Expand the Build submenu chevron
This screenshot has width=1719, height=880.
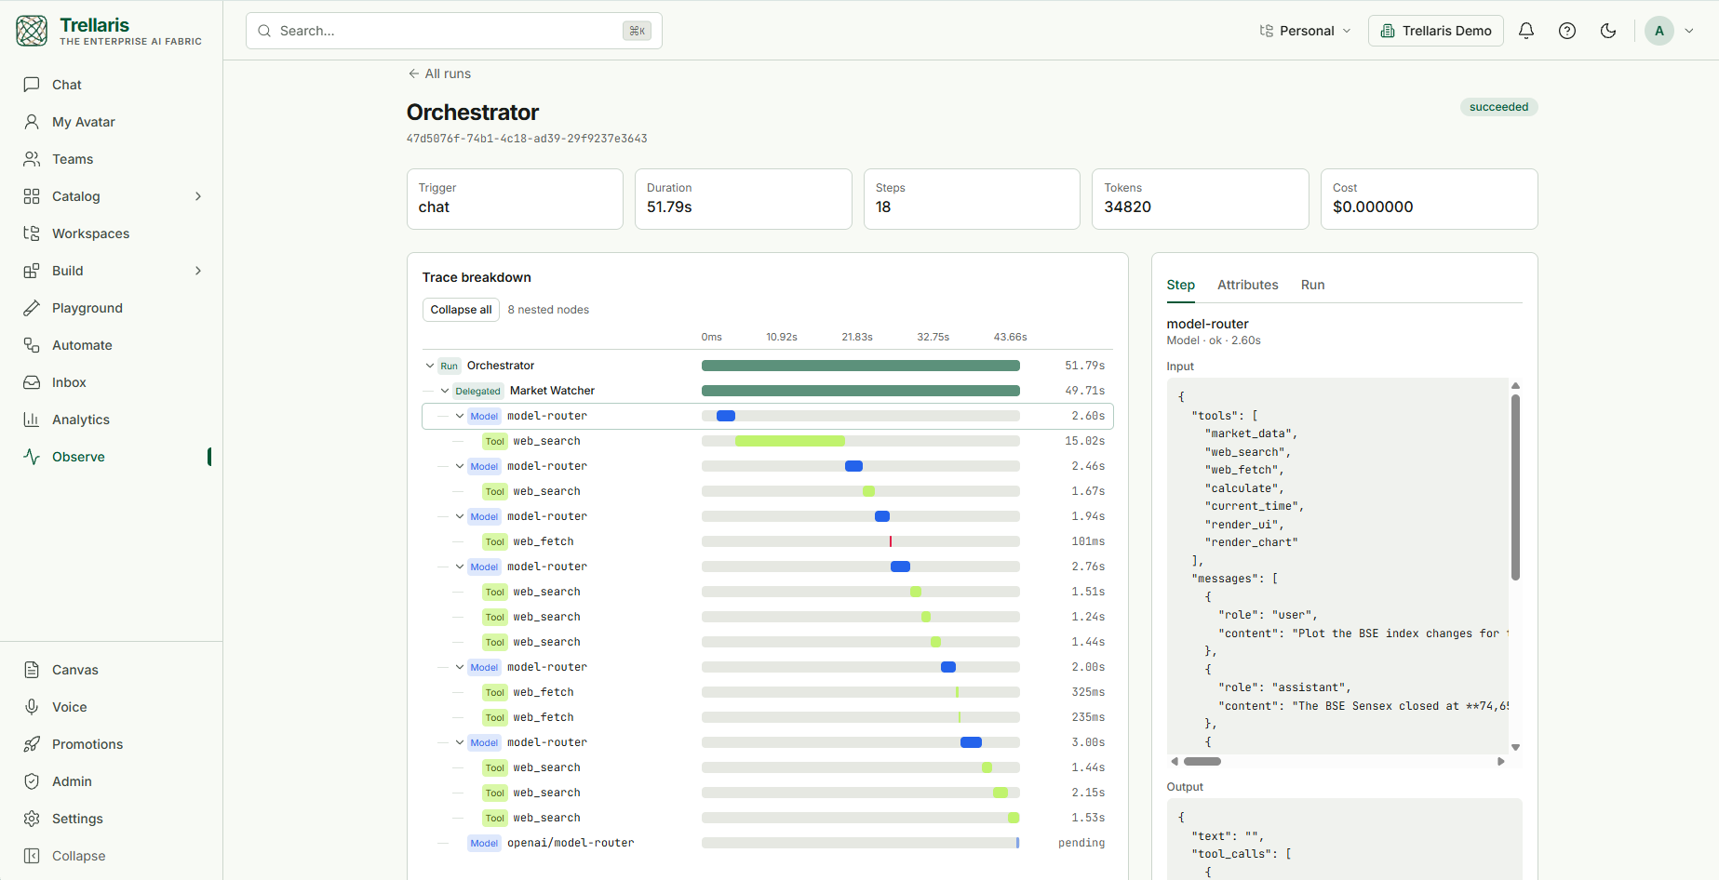198,271
